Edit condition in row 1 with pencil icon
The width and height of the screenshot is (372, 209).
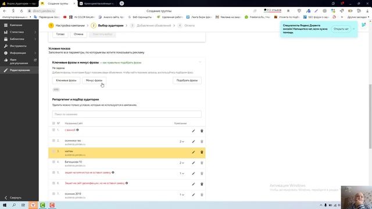(194, 131)
